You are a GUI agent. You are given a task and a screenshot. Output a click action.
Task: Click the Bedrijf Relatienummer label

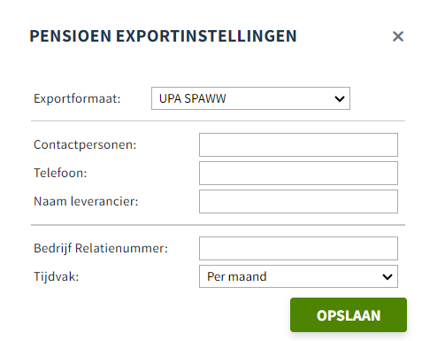click(101, 248)
